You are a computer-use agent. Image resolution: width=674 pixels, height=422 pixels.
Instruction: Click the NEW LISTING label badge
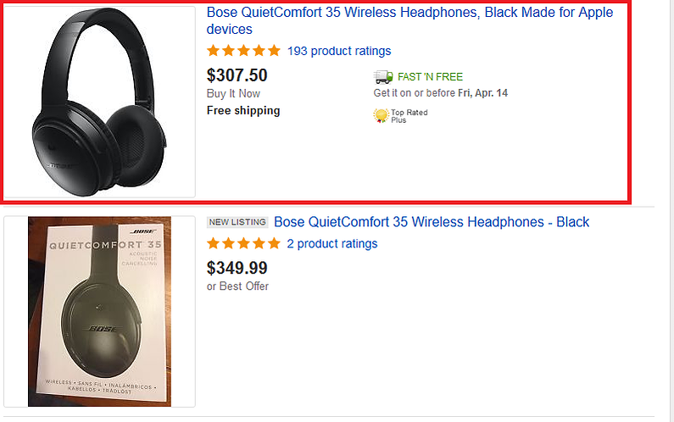237,222
